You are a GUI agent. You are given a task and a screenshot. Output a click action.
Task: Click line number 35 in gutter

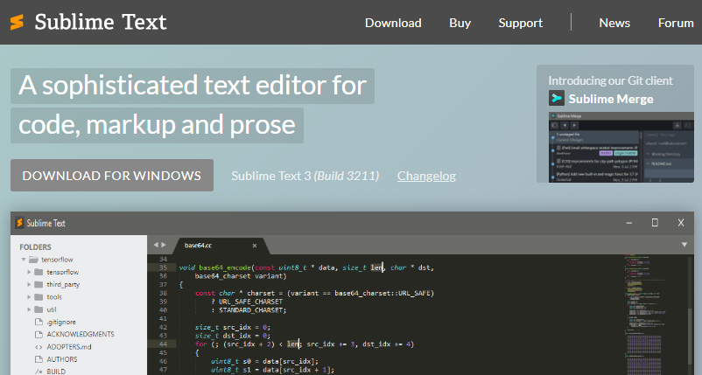(163, 267)
